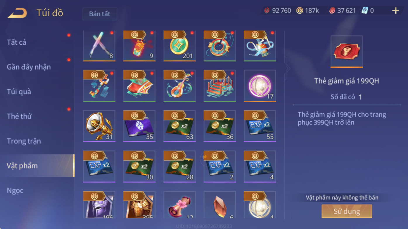Open the Tất cả category tab
The height and width of the screenshot is (229, 408).
coord(17,42)
